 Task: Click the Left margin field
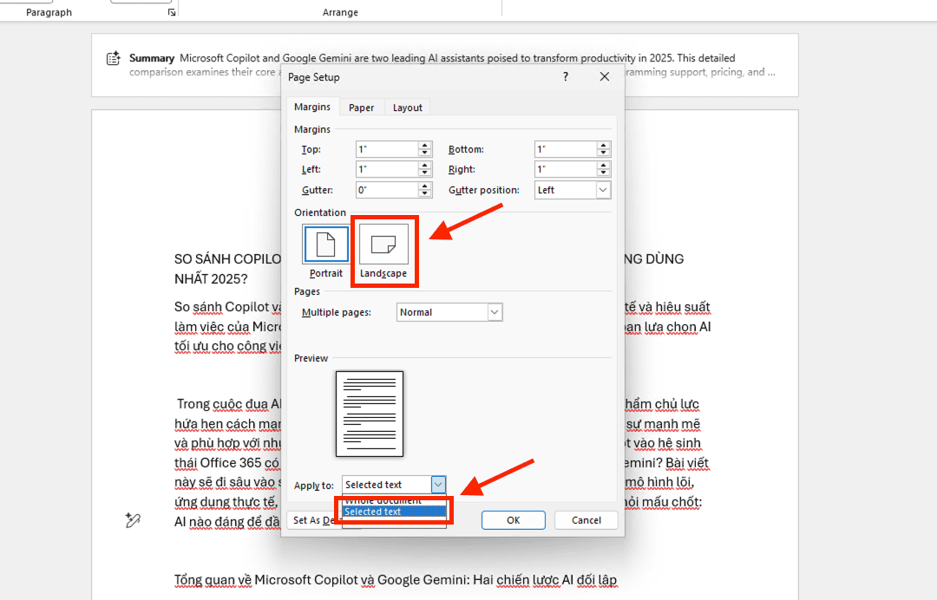387,170
